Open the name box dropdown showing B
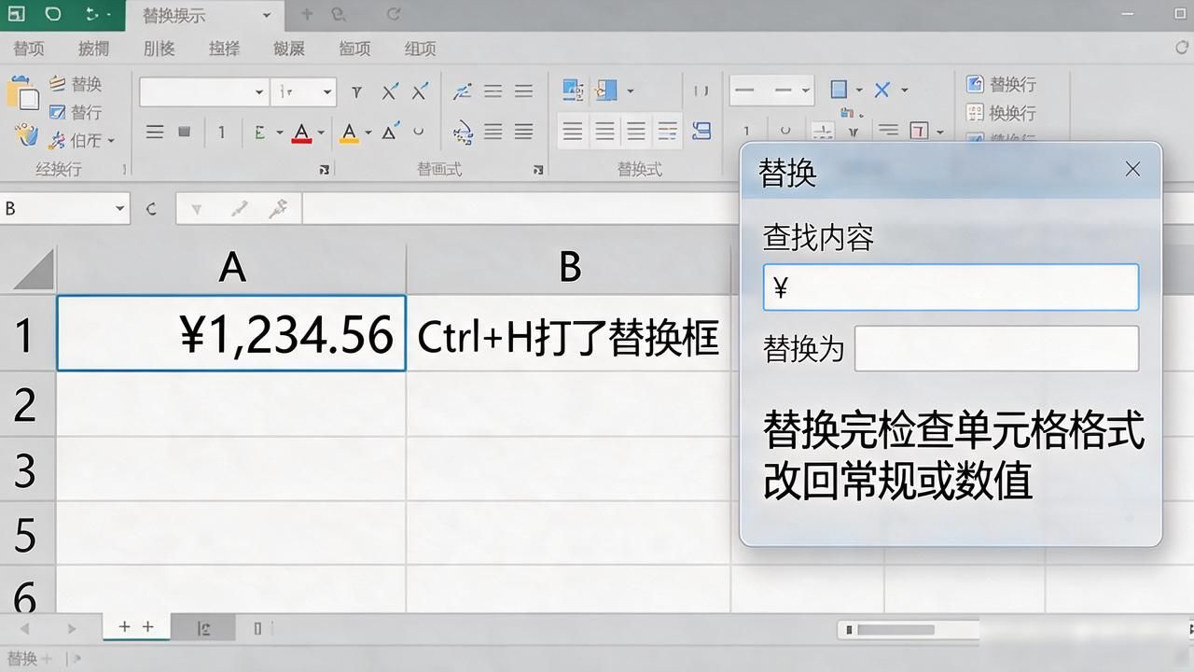 point(121,208)
